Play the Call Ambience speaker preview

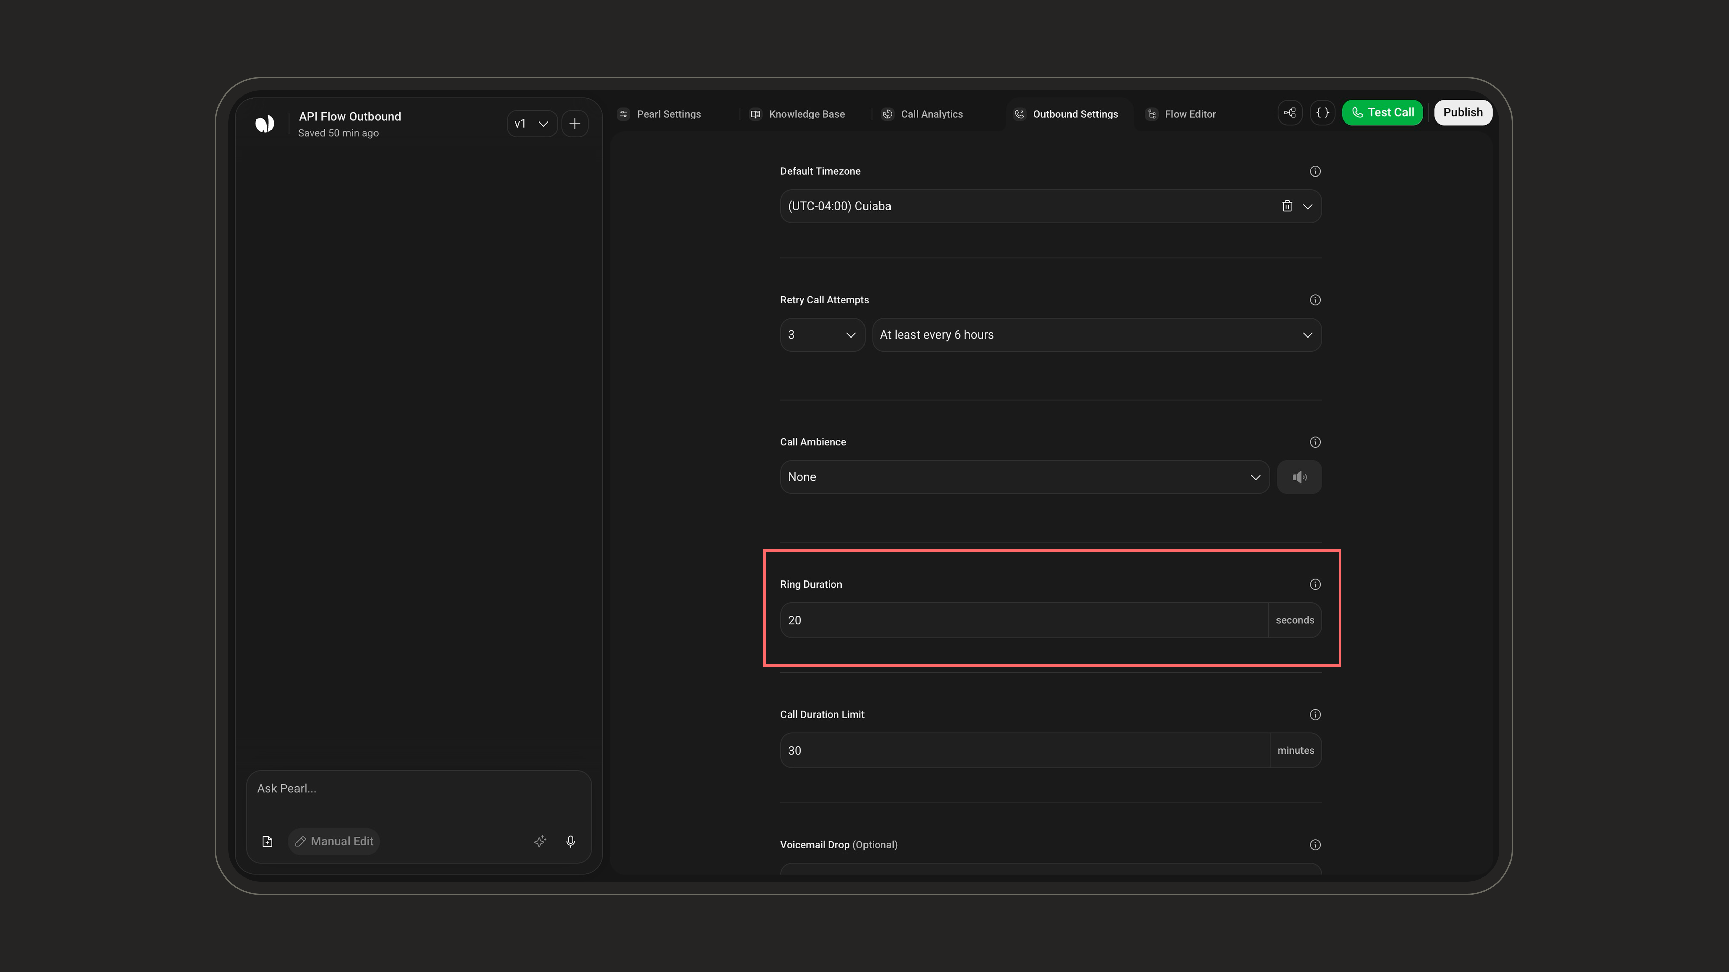1299,477
